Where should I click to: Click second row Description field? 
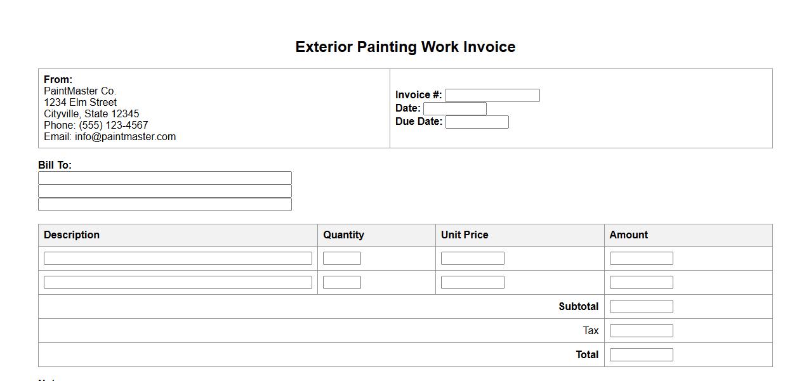tap(178, 283)
